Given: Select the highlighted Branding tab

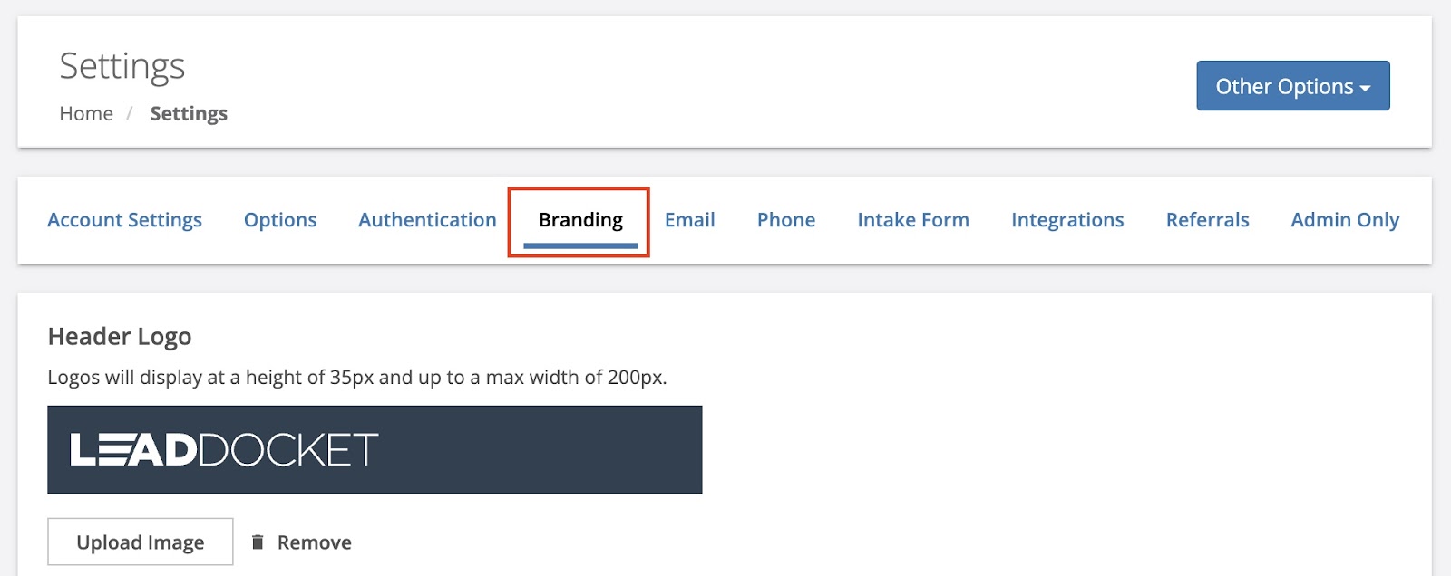Looking at the screenshot, I should [580, 220].
